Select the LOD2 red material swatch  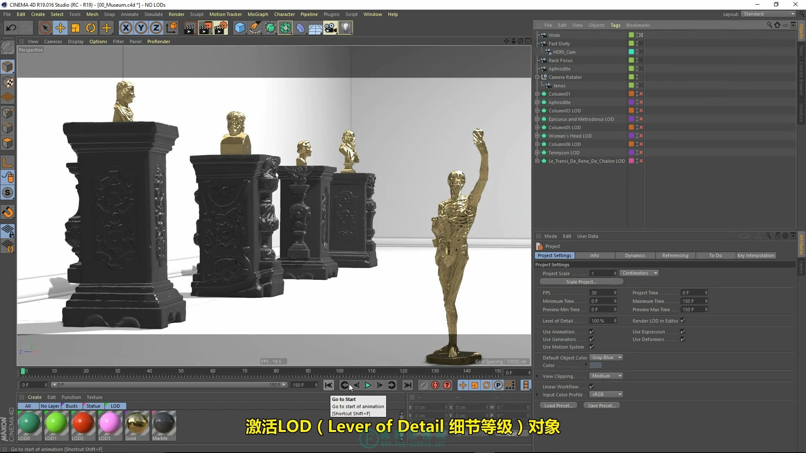coord(83,425)
